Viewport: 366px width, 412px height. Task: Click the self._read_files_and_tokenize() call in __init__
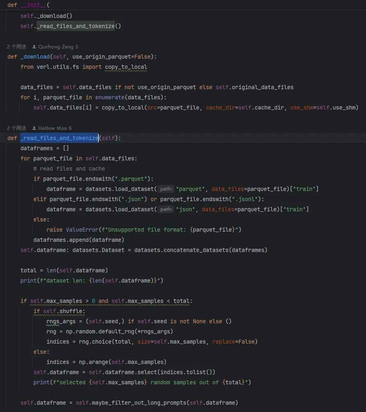pos(71,26)
